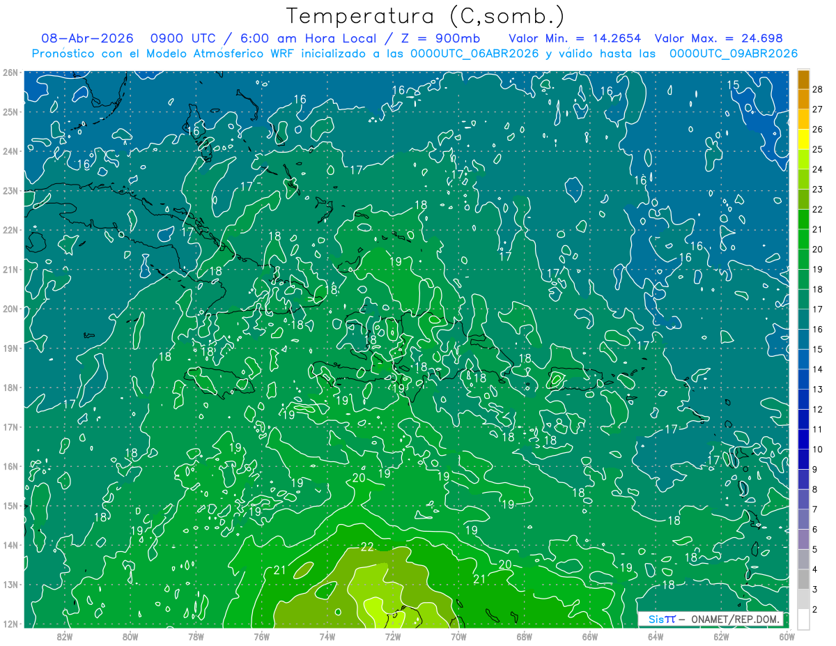Pick the dark orange top legend swatch
The image size is (836, 646).
(803, 79)
